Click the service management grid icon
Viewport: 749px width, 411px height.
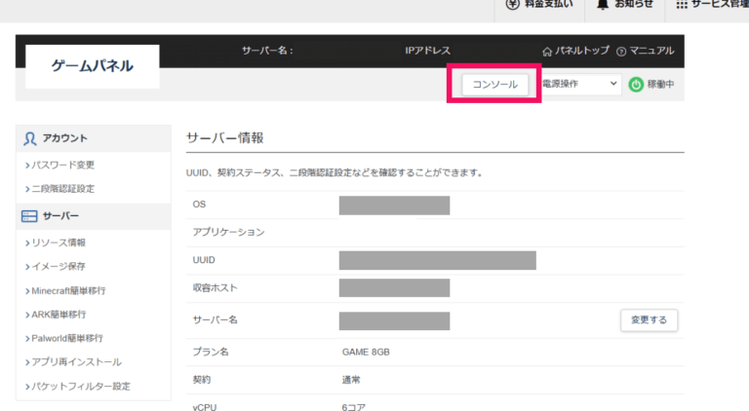[x=681, y=5]
